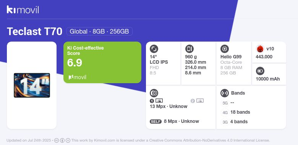Click the 13 Mpx · Unknow rear camera text

coord(168,106)
